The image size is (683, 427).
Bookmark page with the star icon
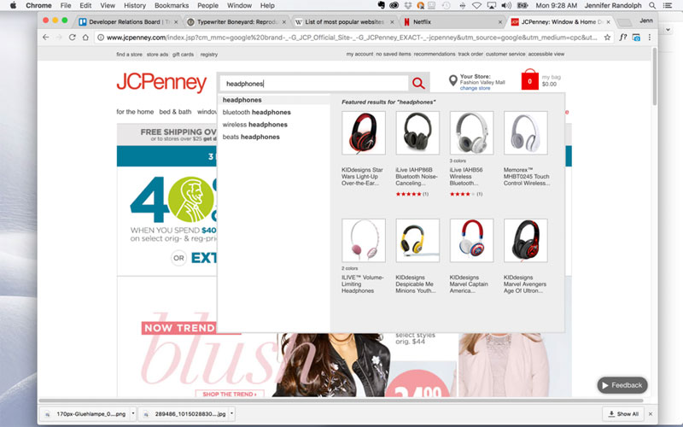[x=607, y=38]
